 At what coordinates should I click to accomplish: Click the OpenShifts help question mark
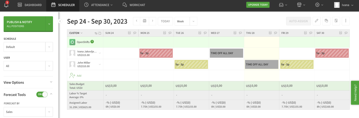pyautogui.click(x=92, y=42)
